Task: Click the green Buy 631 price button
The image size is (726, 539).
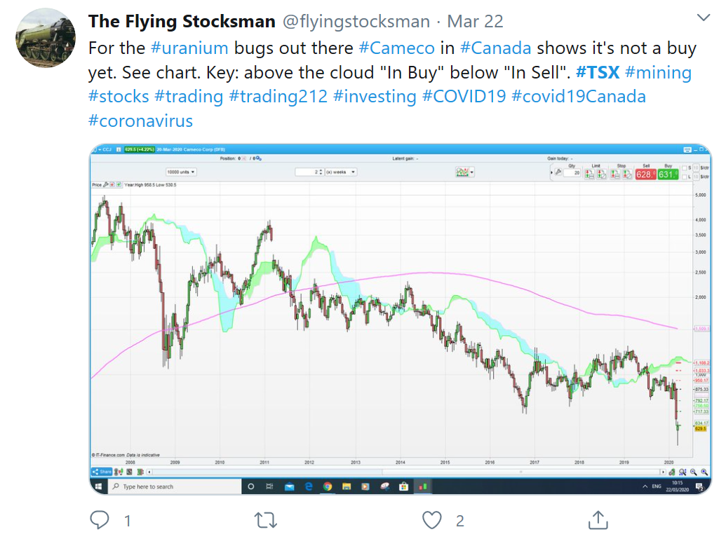Action: pos(666,173)
